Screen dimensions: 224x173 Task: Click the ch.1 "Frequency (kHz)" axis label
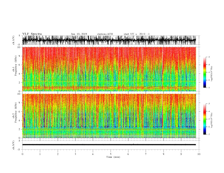click(16, 66)
